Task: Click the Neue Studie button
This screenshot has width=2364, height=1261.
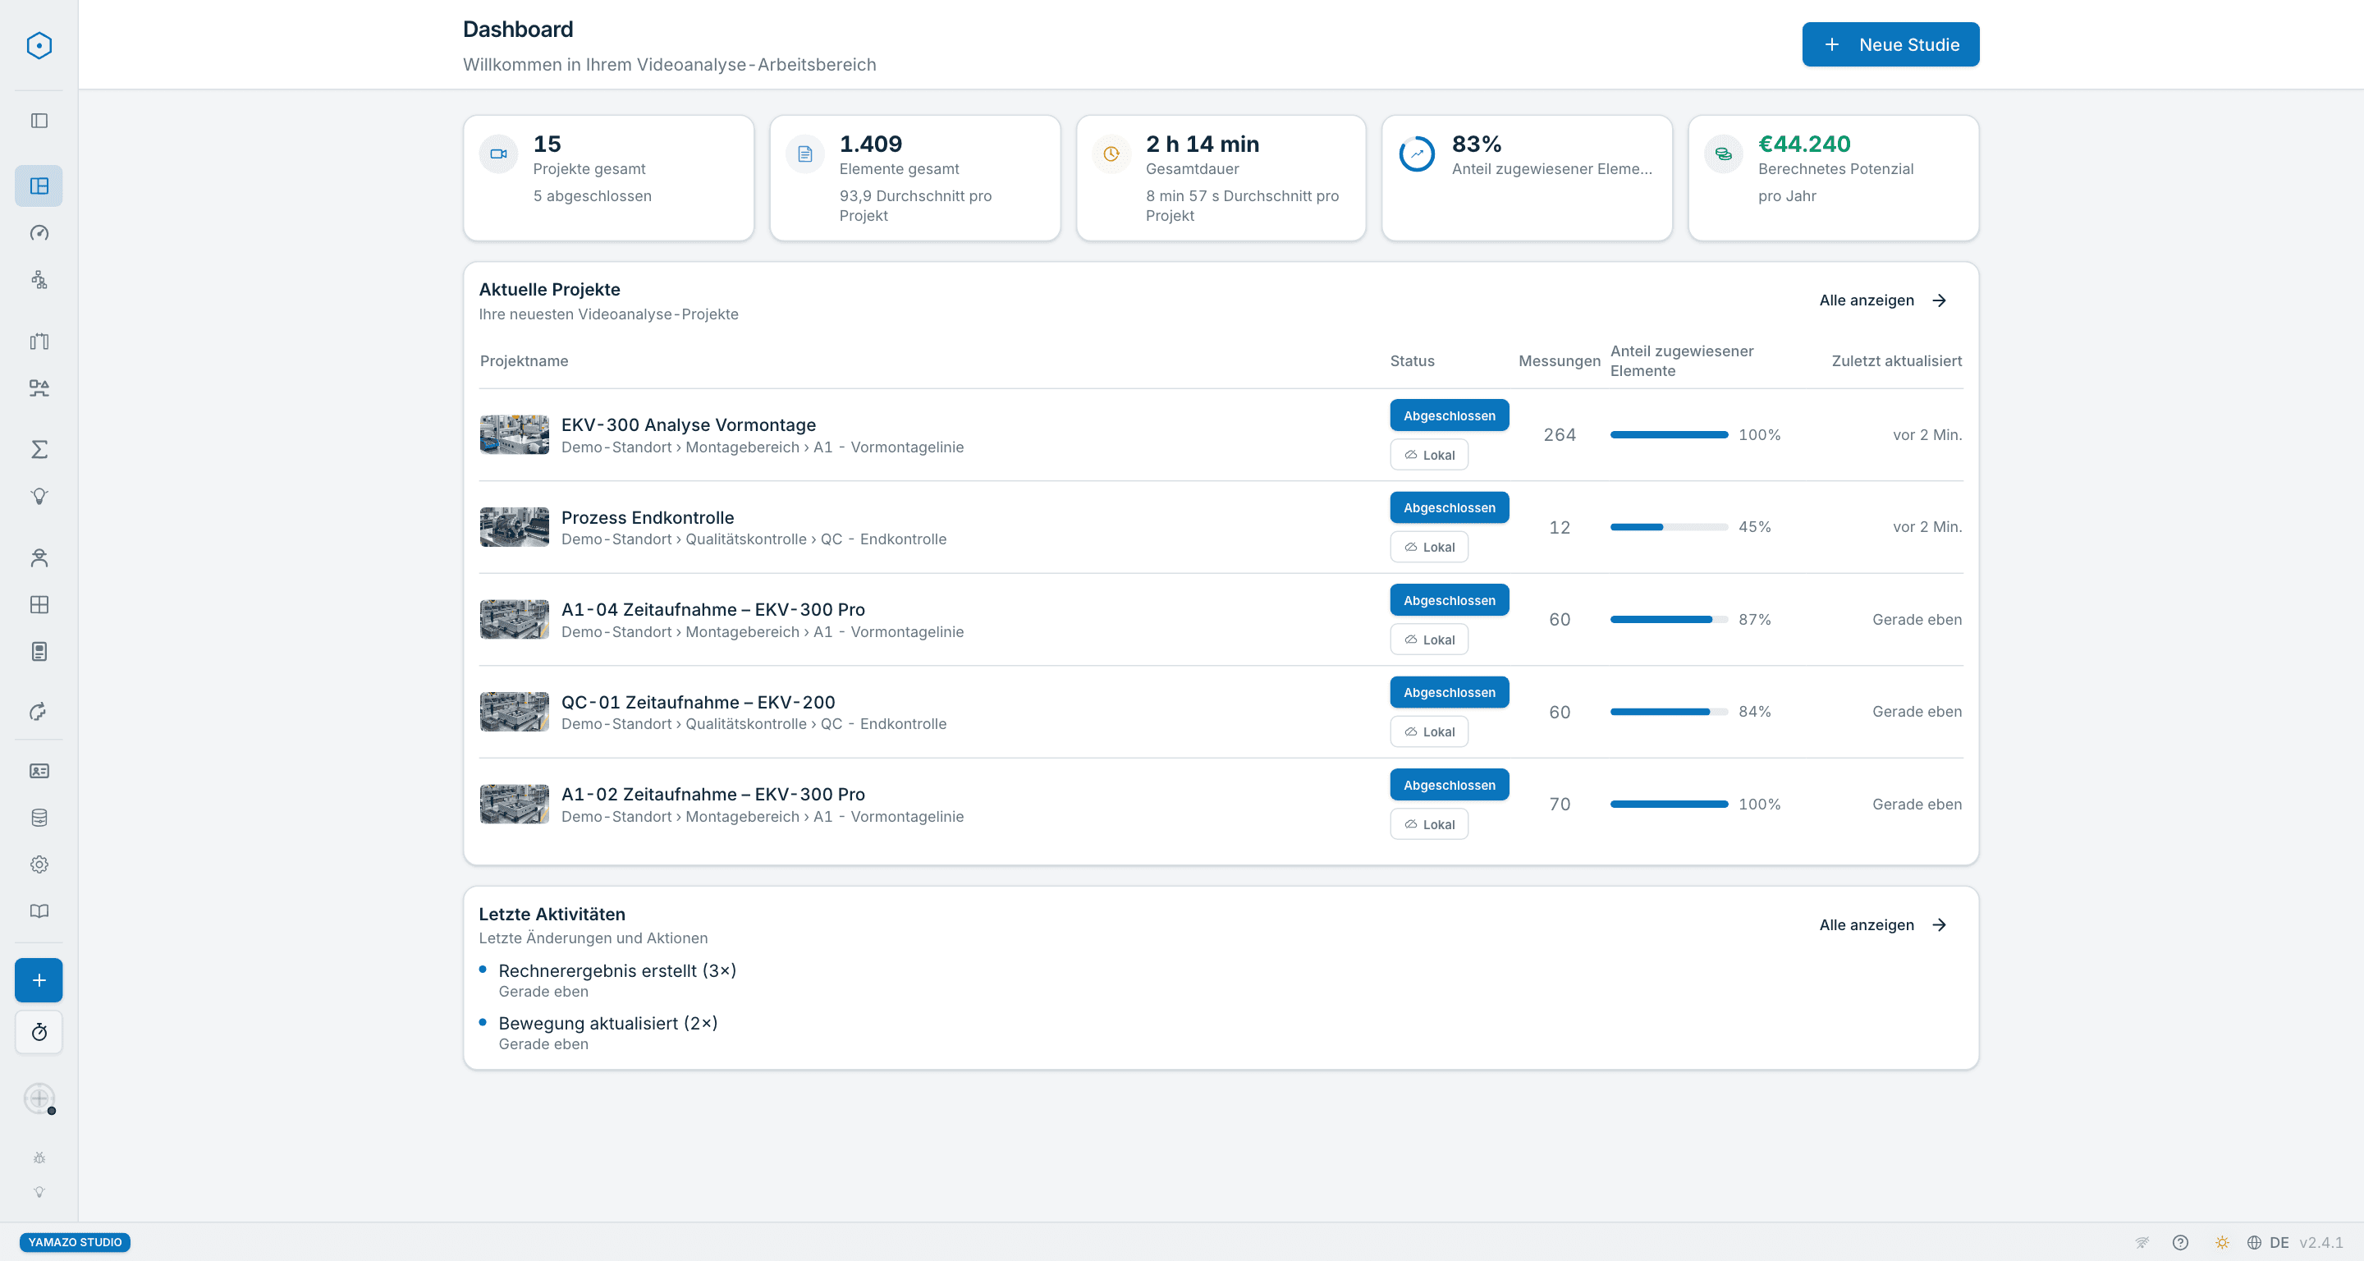Action: [1890, 44]
